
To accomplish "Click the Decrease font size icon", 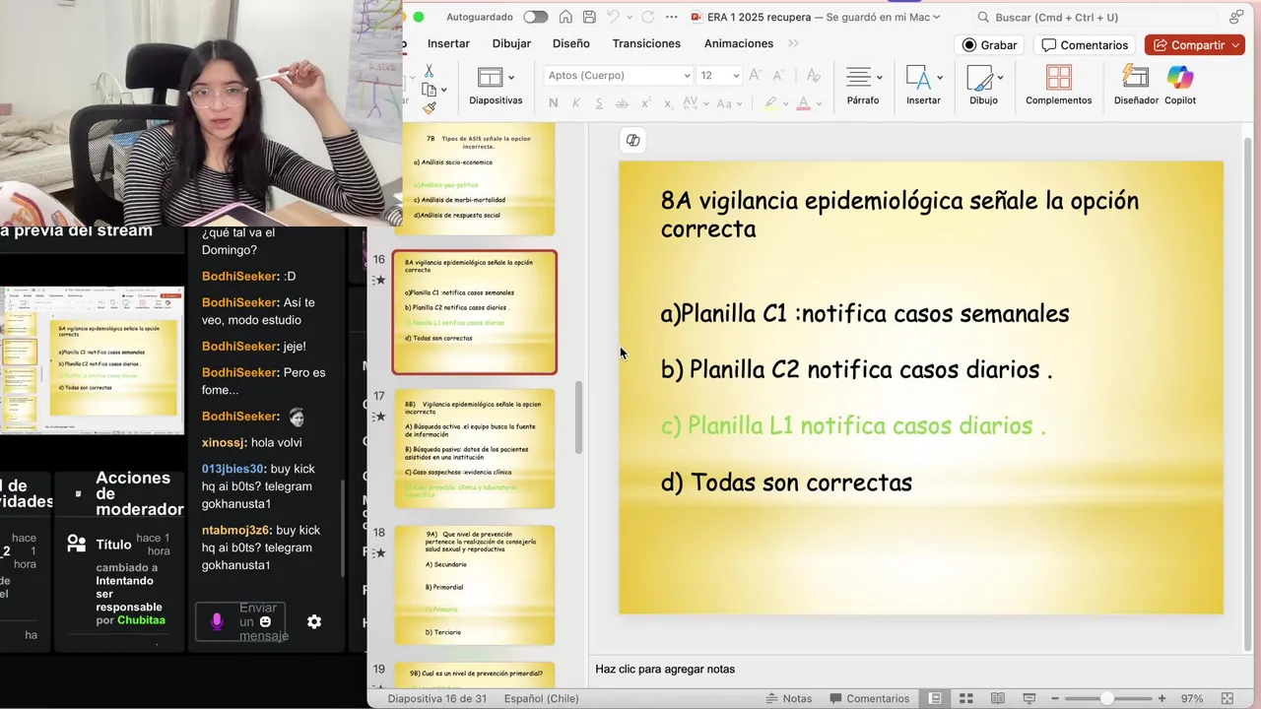I will 778,76.
